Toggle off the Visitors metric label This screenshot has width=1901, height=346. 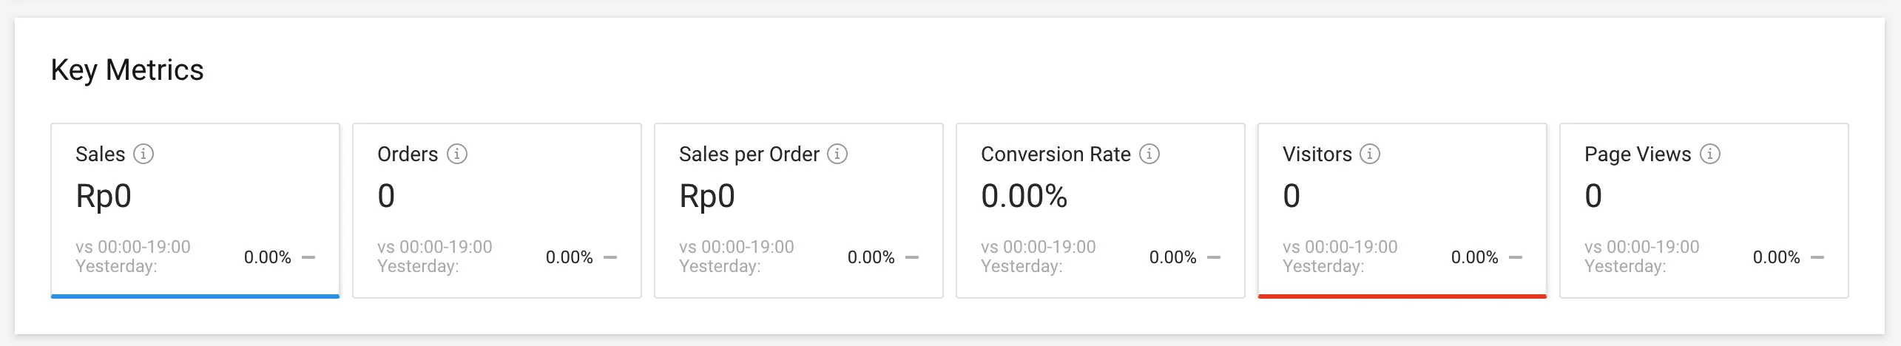tap(1317, 154)
